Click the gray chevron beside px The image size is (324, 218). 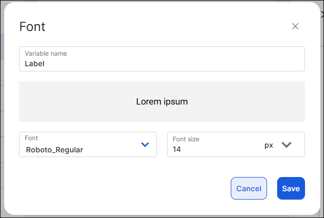(287, 145)
